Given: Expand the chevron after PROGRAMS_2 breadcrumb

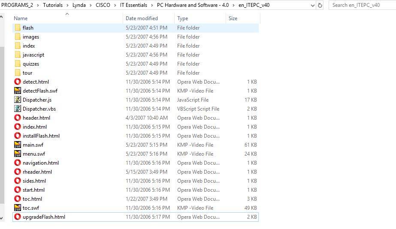Looking at the screenshot, I should pyautogui.click(x=38, y=5).
